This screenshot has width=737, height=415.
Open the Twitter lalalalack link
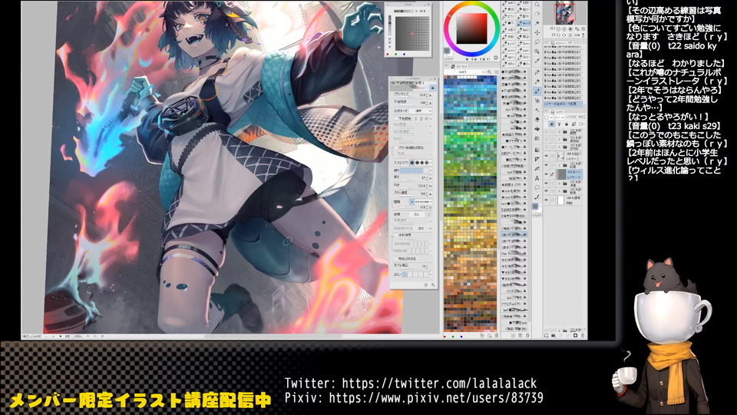point(439,383)
